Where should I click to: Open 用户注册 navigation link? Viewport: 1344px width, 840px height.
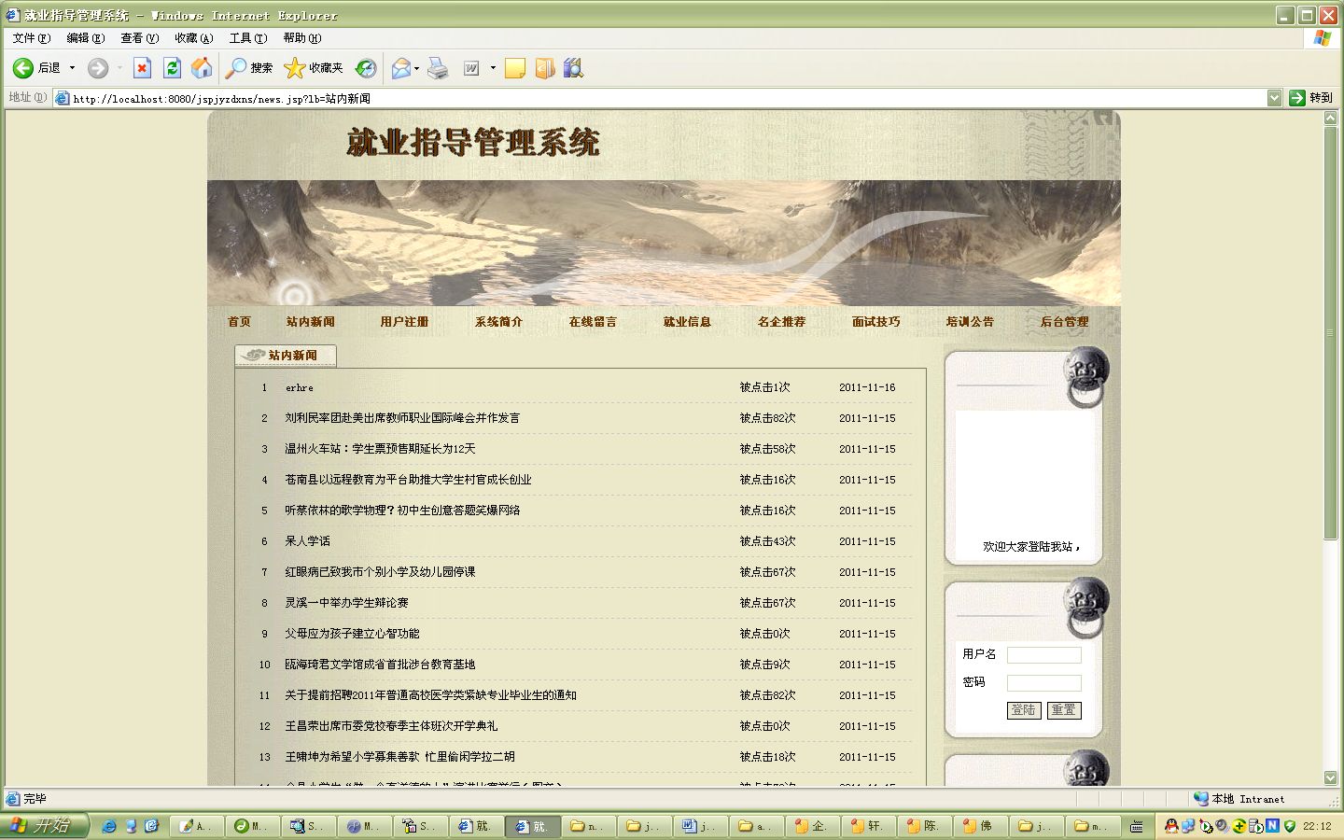click(x=404, y=322)
